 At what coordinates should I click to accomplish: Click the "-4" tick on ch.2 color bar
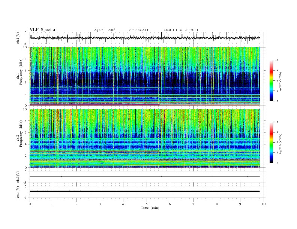[276, 132]
